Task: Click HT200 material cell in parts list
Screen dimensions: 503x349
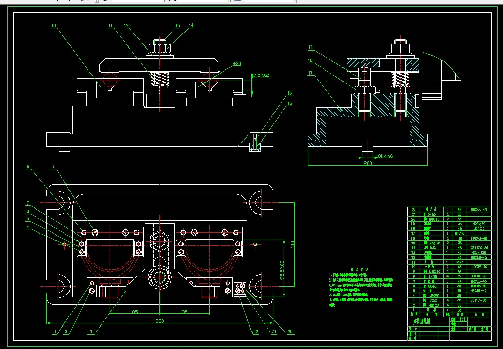Action: coord(460,234)
